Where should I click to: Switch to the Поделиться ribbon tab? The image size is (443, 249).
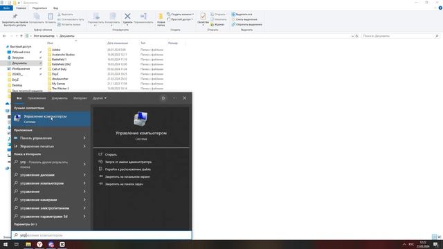(x=39, y=8)
